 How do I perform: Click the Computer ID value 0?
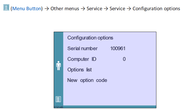124,59
